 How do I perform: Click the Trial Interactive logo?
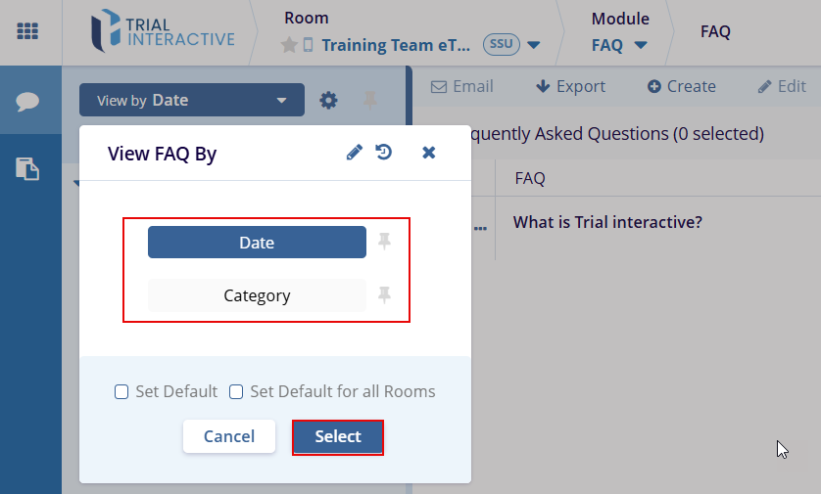tap(163, 31)
